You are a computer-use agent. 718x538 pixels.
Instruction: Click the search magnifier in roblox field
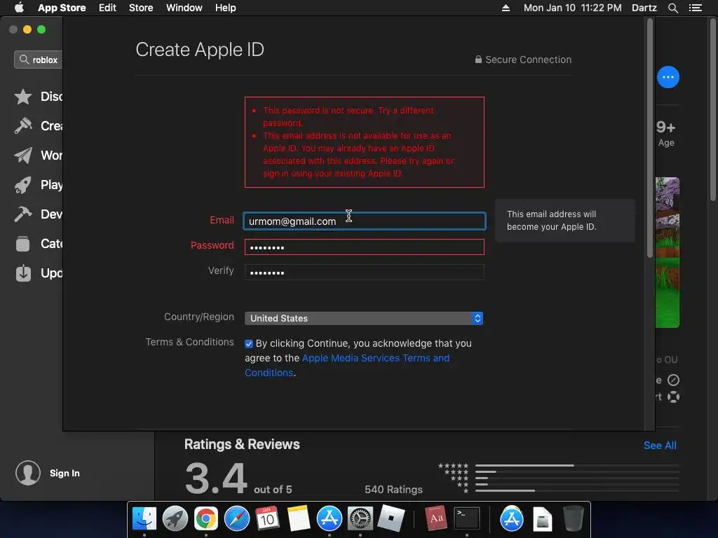24,60
